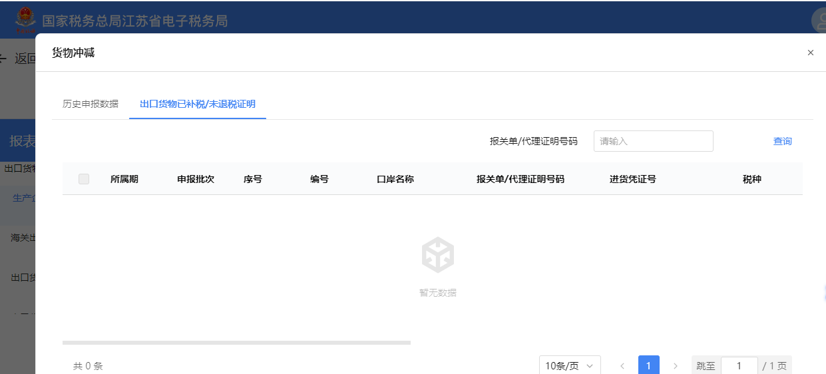The width and height of the screenshot is (826, 374).
Task: Click the table's horizontal scrollbar
Action: click(236, 343)
